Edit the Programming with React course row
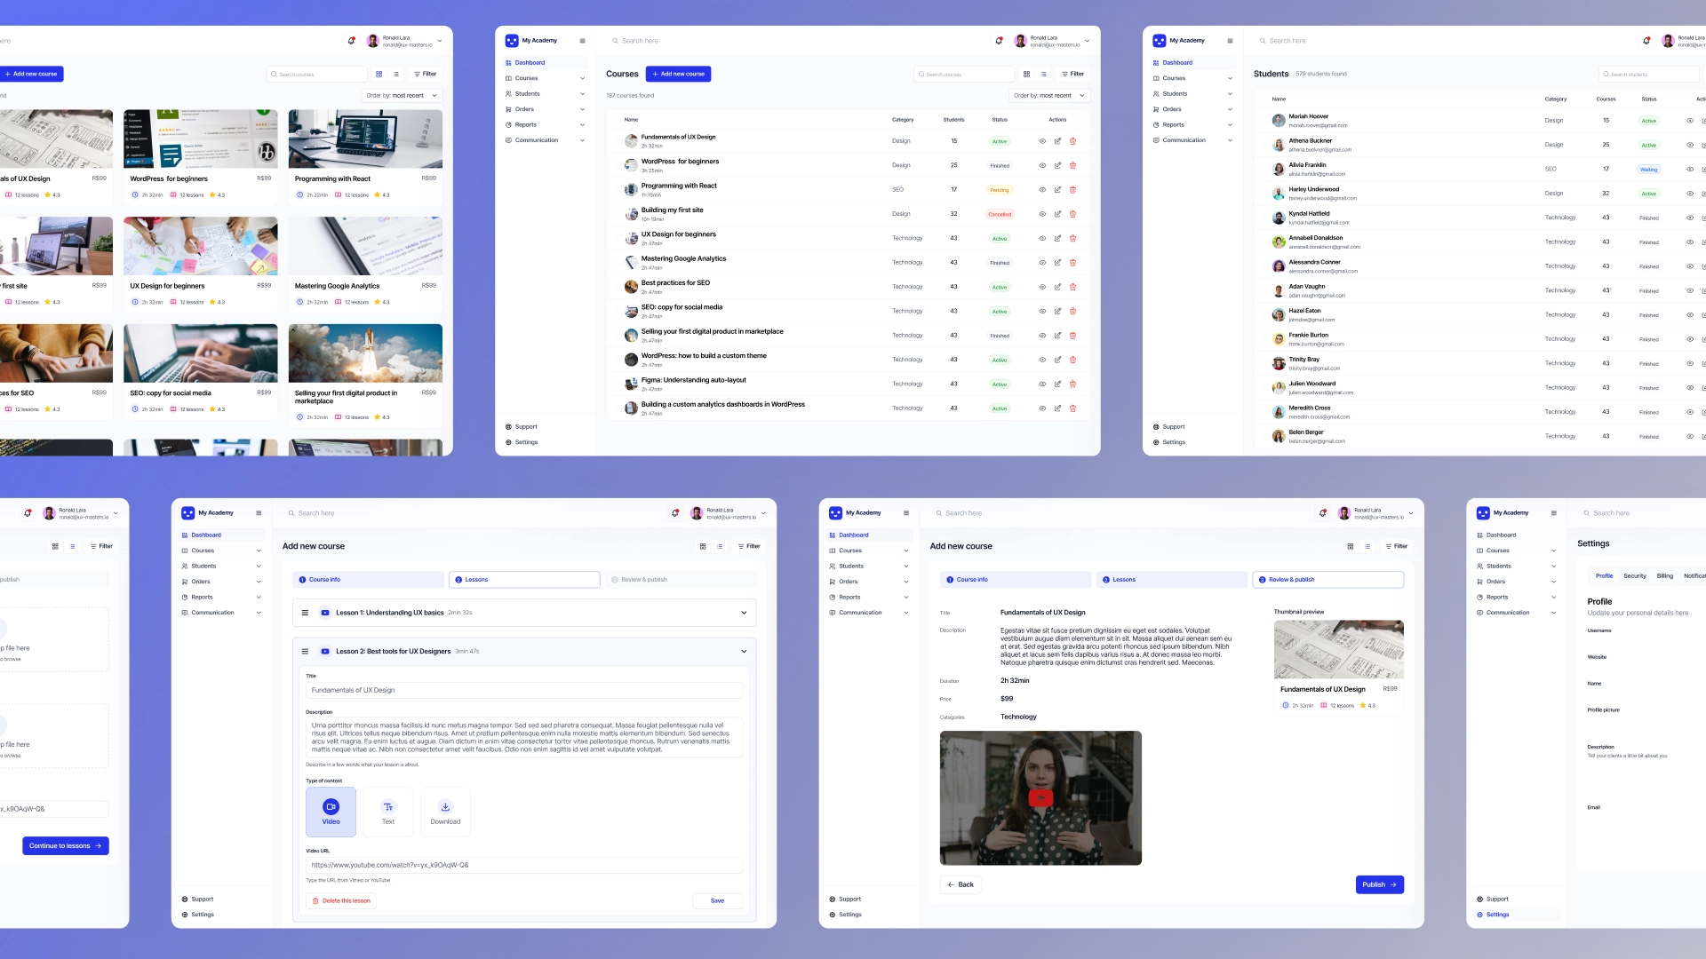The width and height of the screenshot is (1706, 959). pos(1057,190)
